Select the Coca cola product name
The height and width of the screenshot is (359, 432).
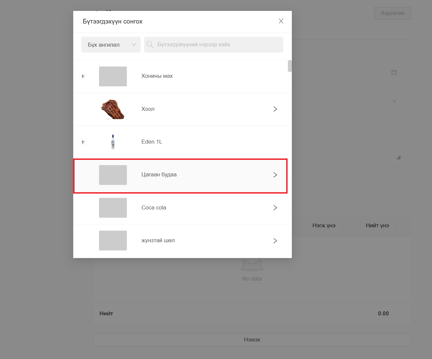(x=154, y=208)
